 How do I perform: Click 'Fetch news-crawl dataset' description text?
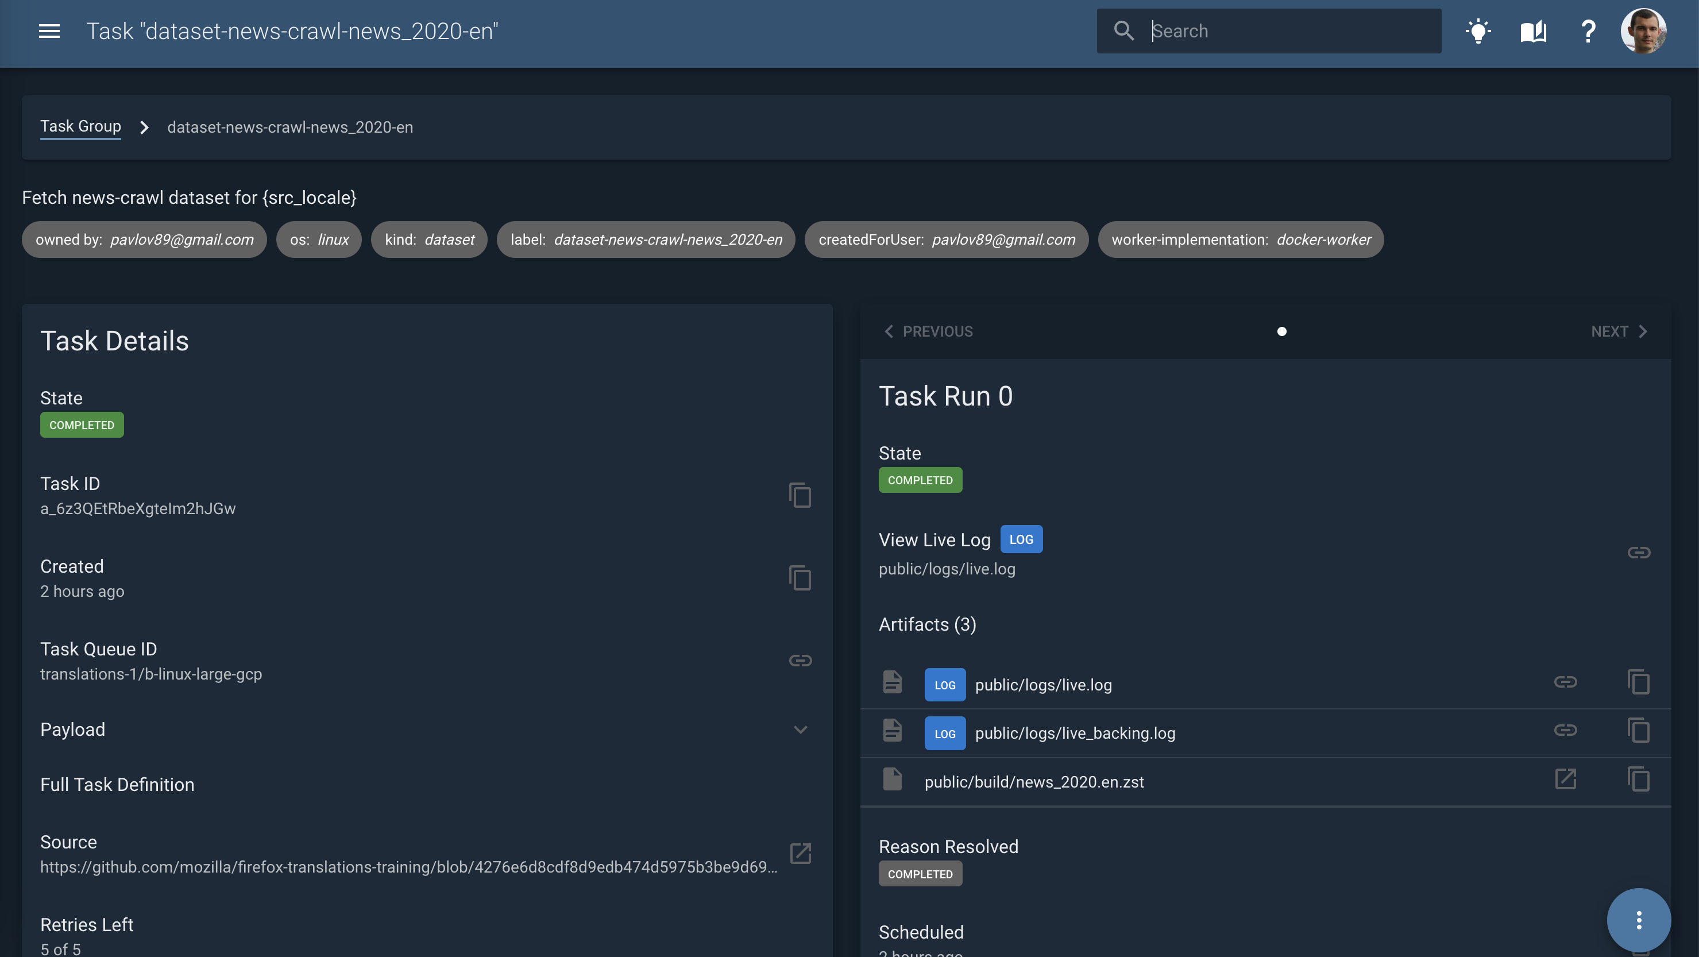click(x=190, y=198)
